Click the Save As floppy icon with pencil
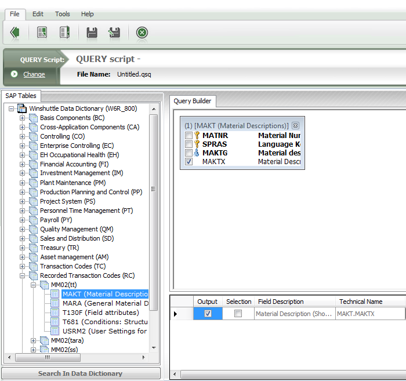 click(x=114, y=32)
